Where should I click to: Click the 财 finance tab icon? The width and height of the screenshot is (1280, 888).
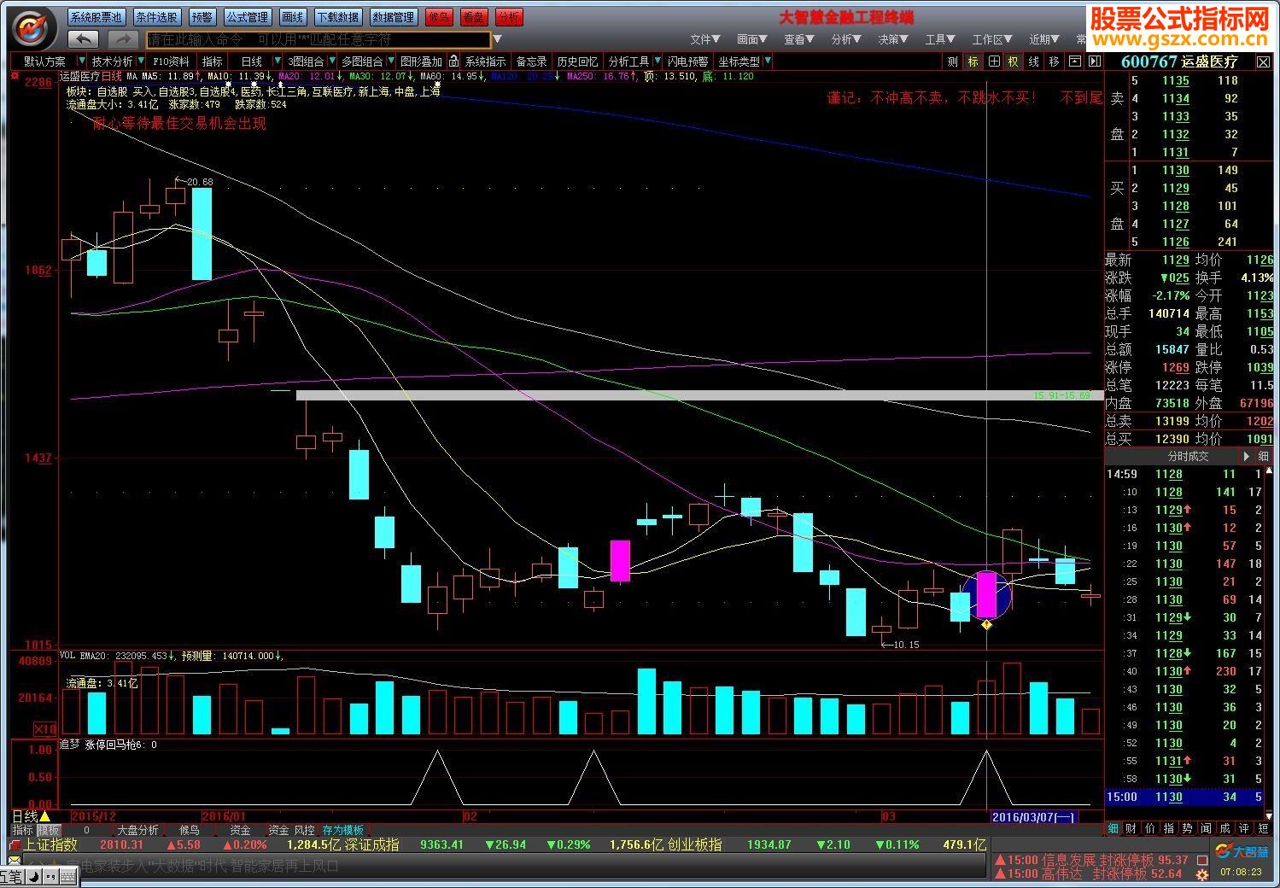coord(1131,828)
